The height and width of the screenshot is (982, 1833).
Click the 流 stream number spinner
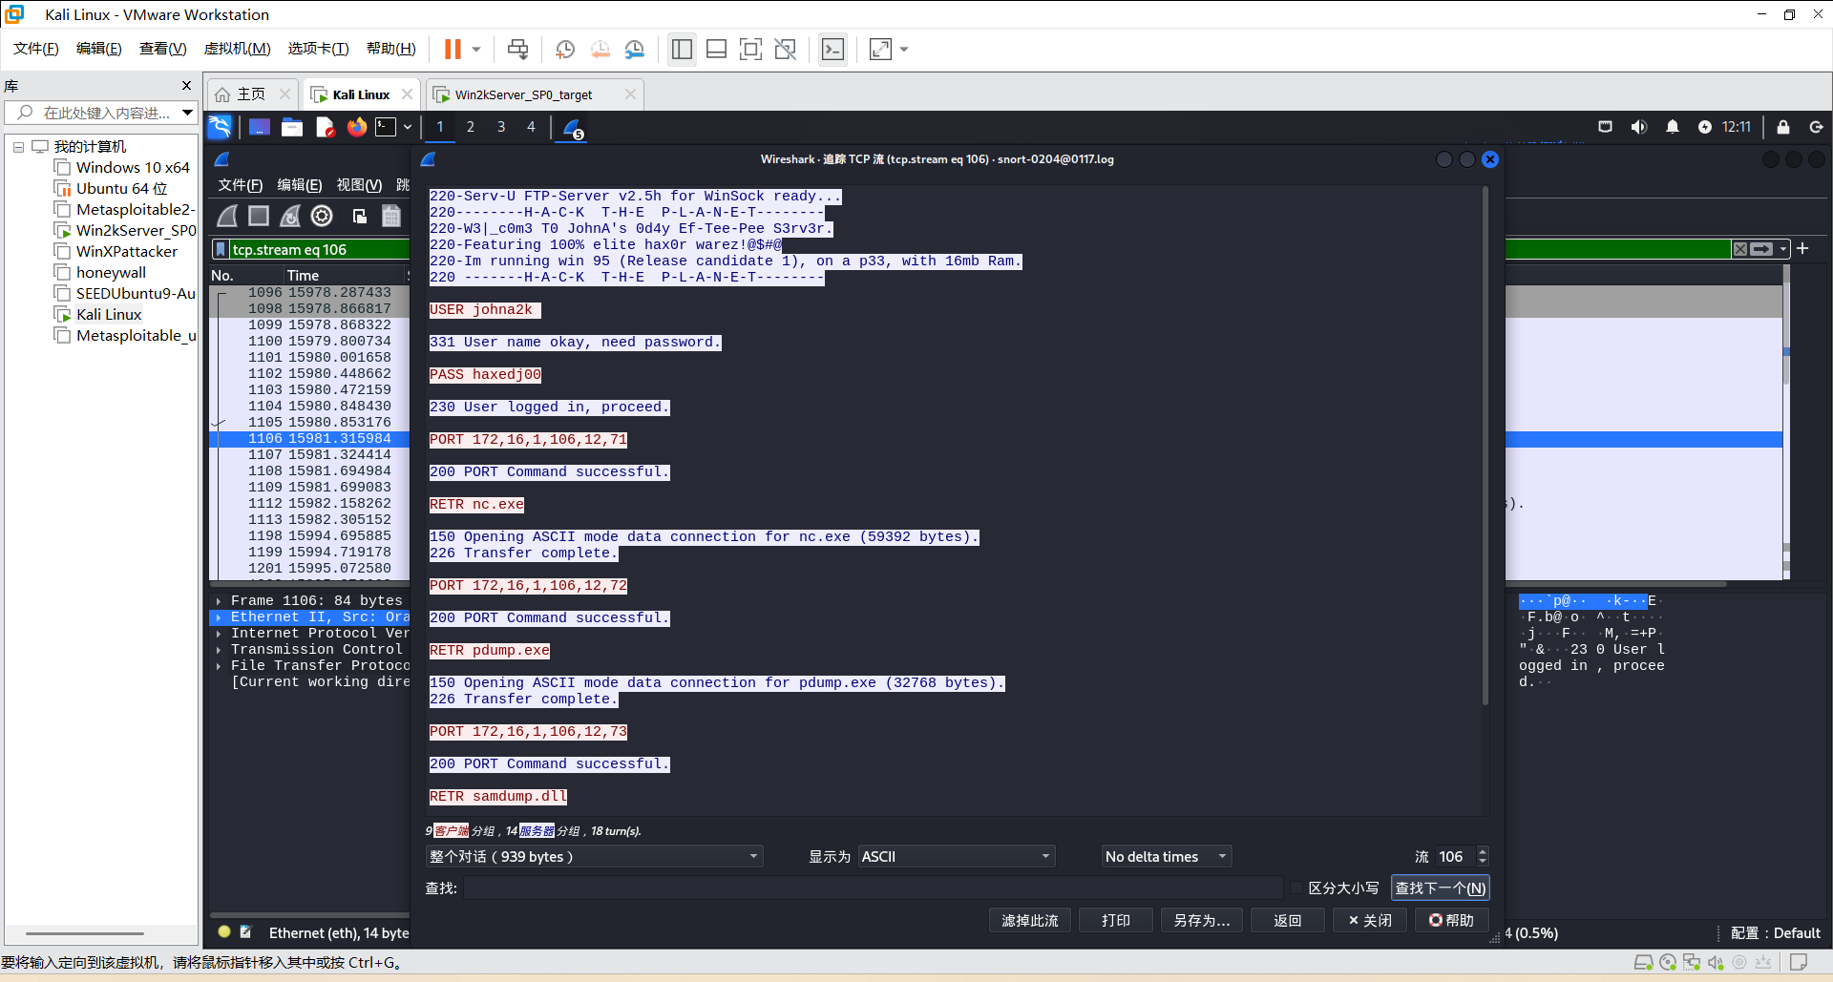click(1462, 856)
